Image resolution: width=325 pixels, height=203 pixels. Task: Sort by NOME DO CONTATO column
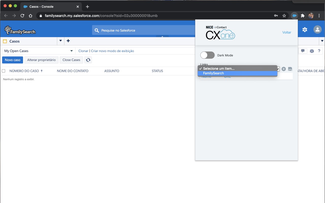point(73,71)
